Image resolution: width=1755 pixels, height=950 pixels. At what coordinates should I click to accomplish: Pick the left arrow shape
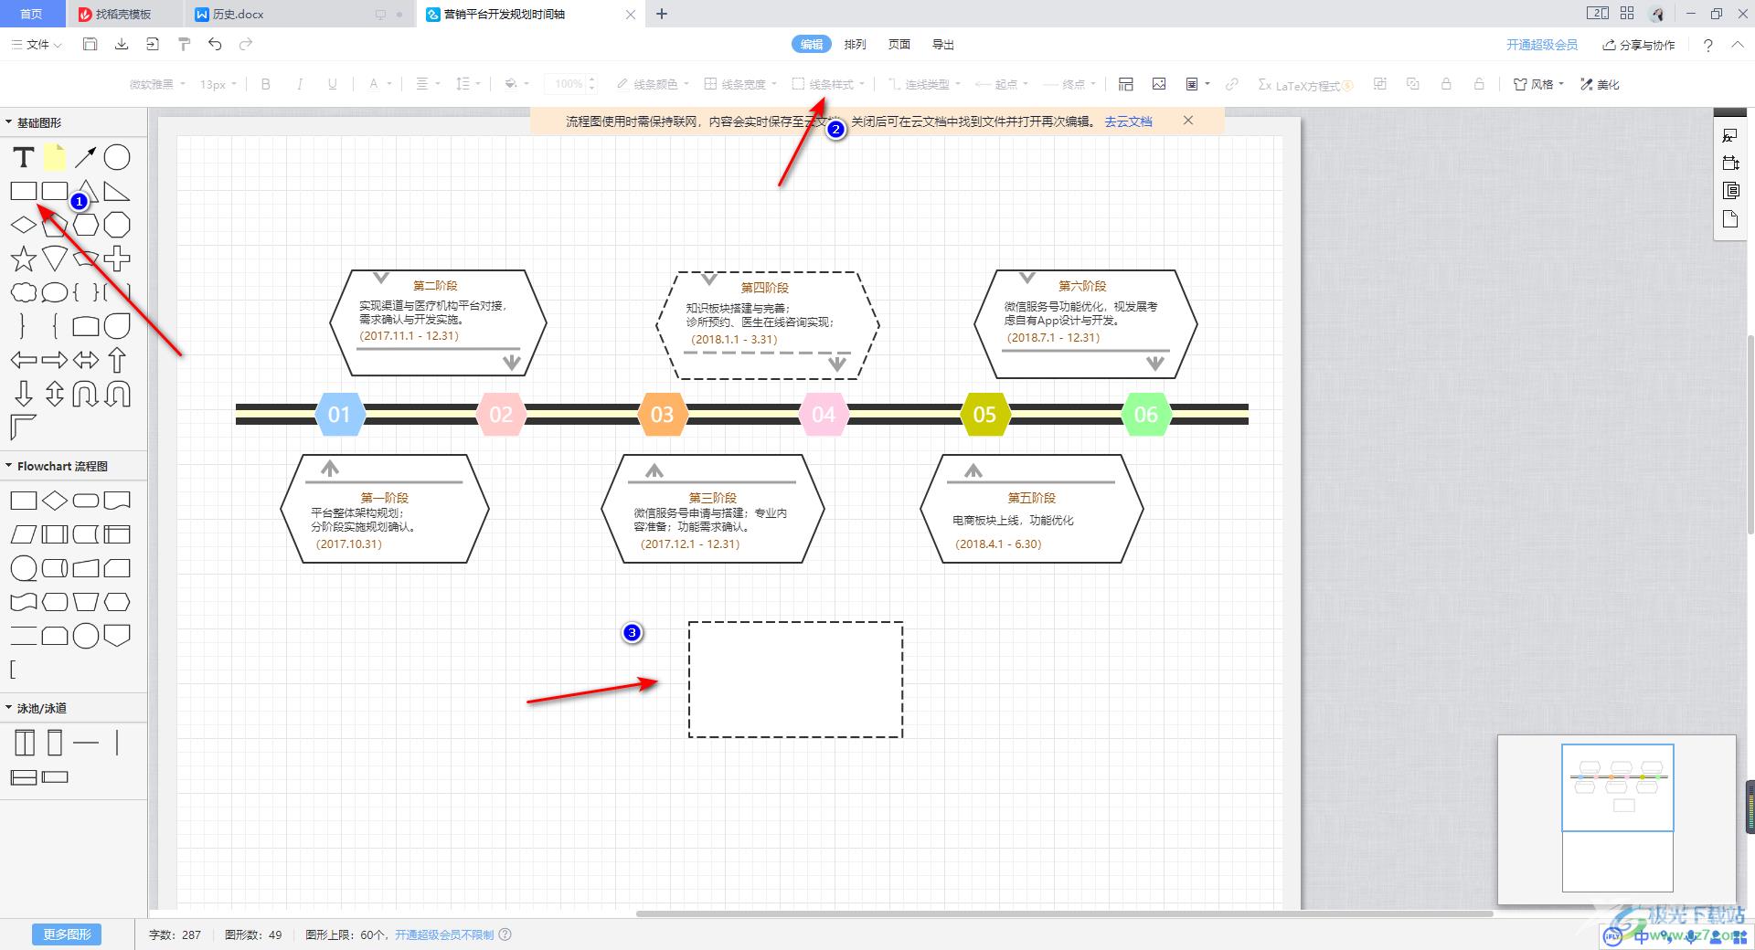pos(24,360)
